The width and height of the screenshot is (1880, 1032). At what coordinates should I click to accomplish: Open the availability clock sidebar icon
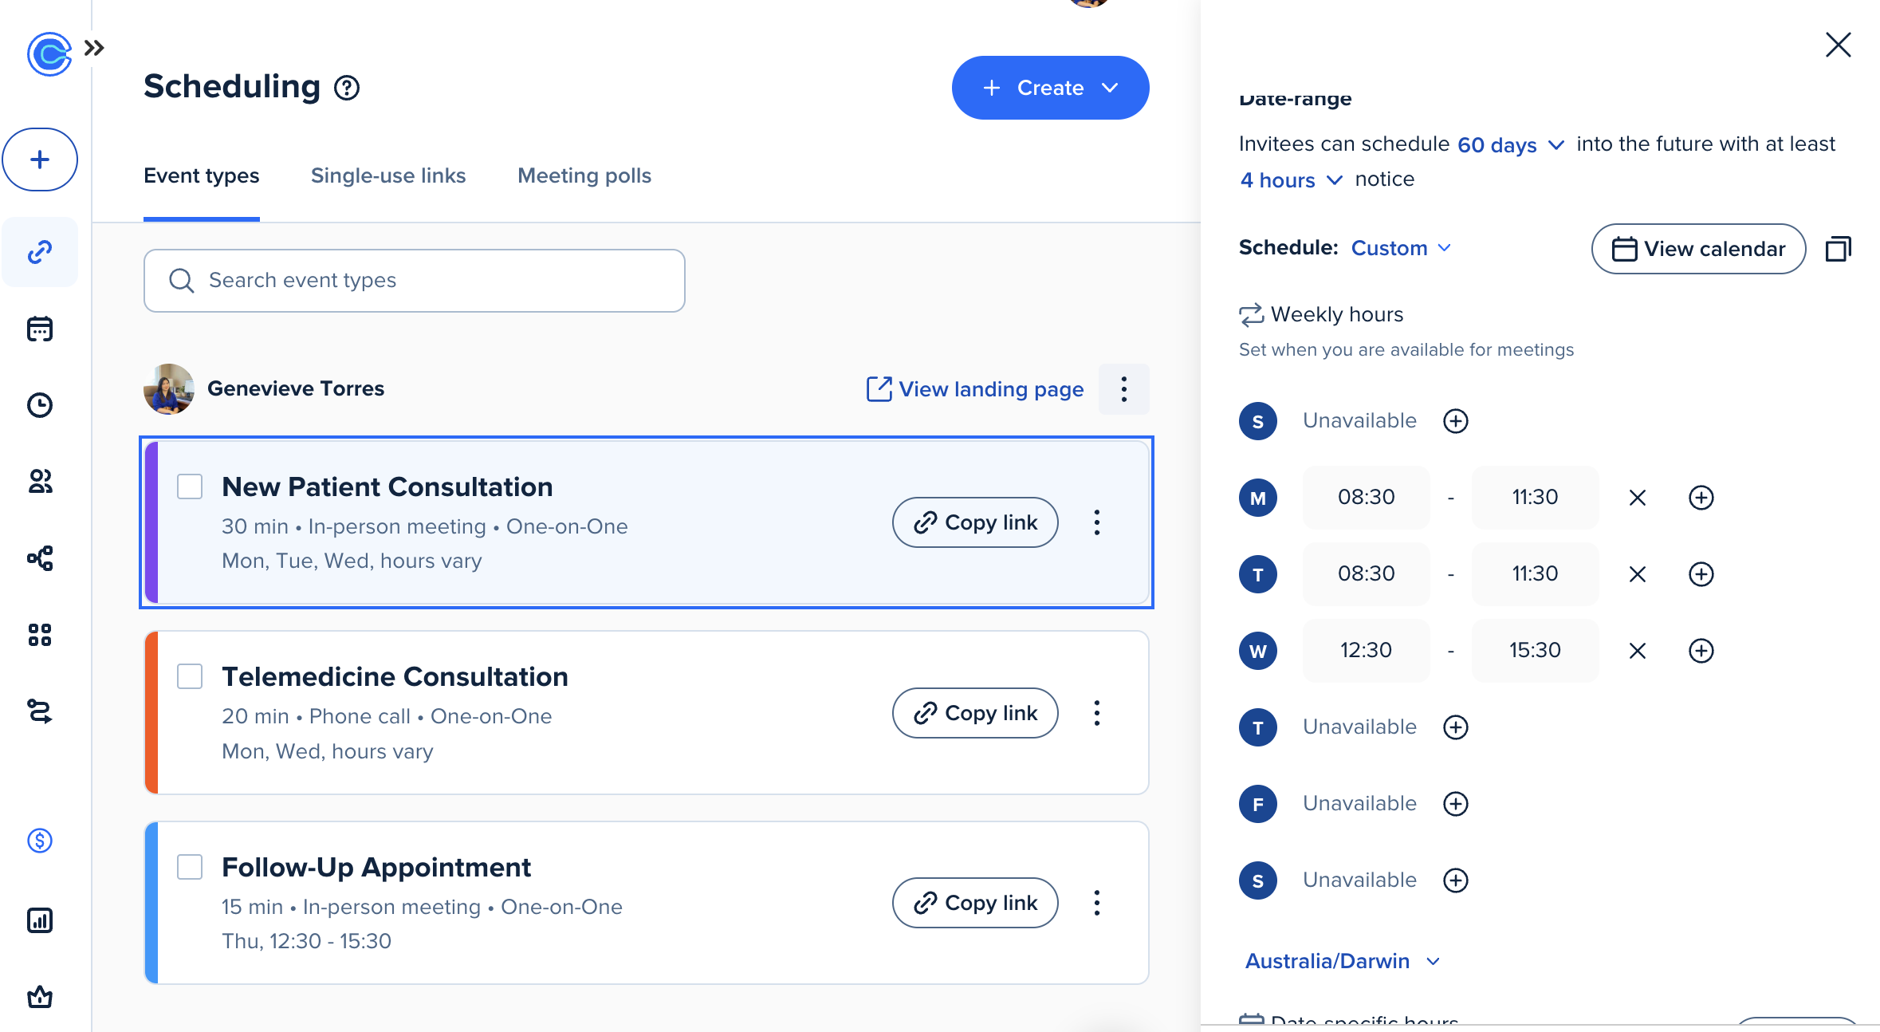pyautogui.click(x=40, y=405)
